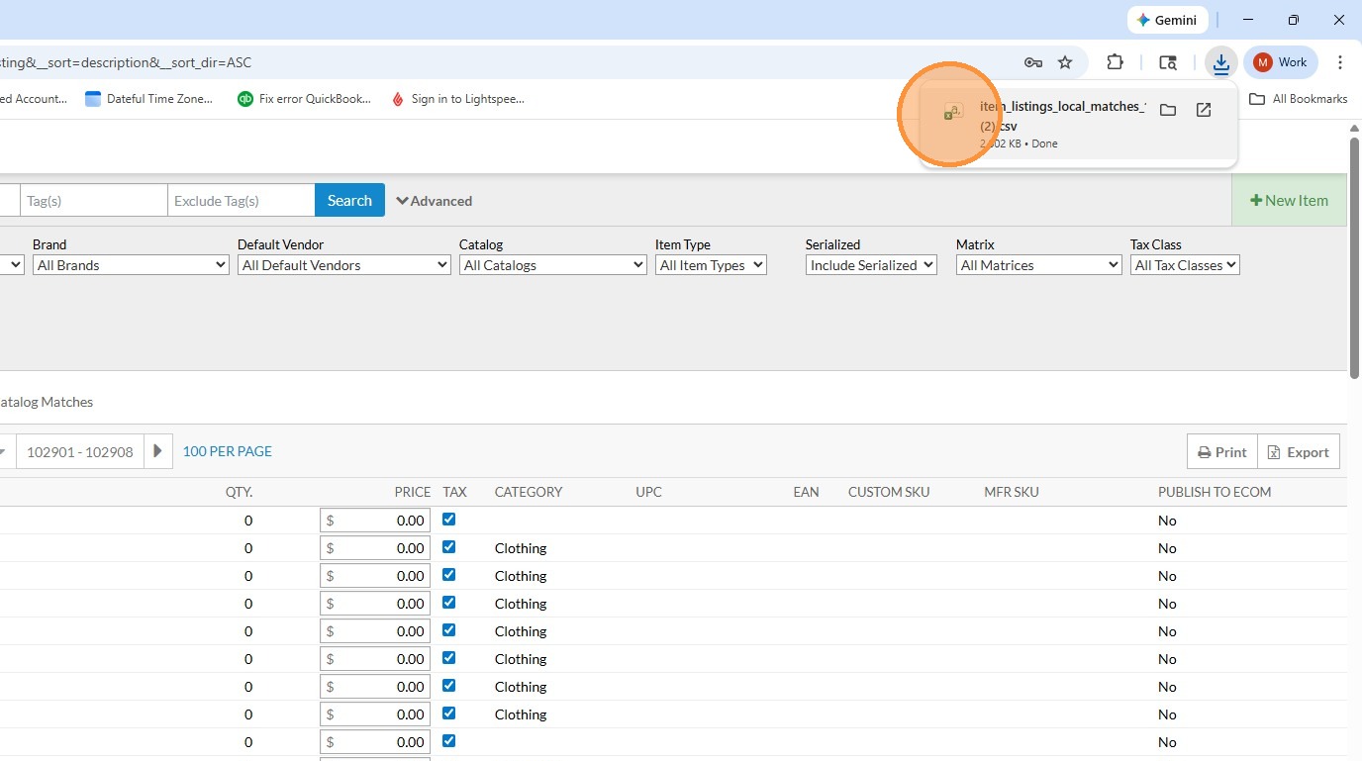Click the 102901 - 102908 page range box
This screenshot has height=761, width=1362.
(x=80, y=451)
